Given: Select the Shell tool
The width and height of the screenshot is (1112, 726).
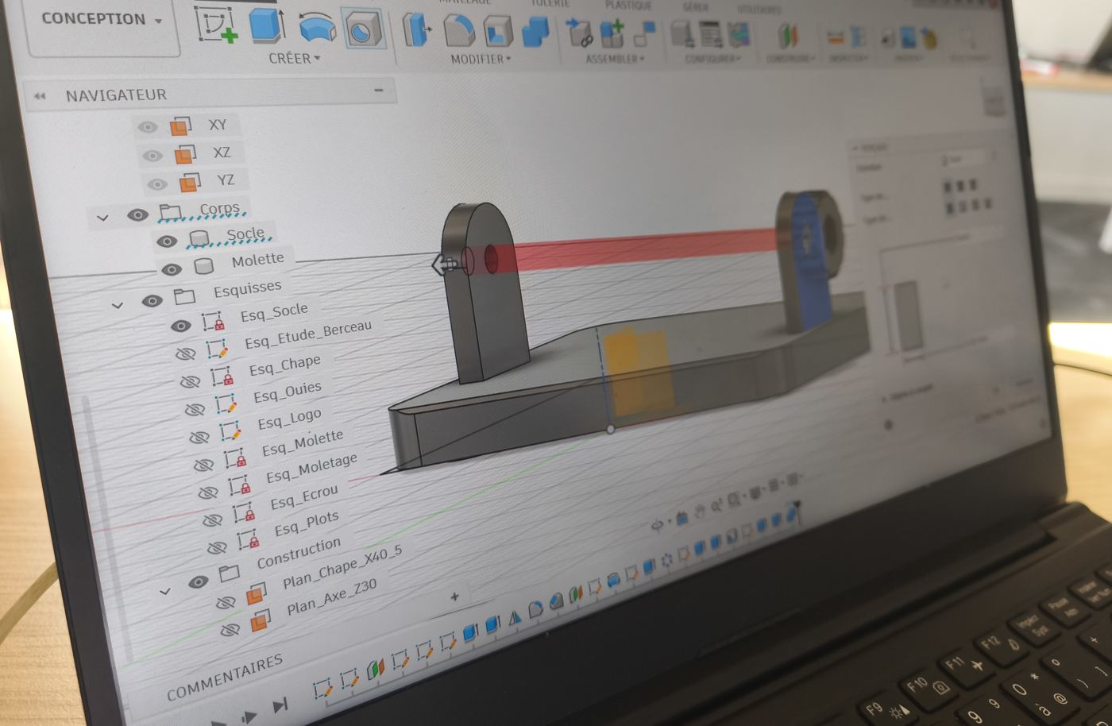Looking at the screenshot, I should (498, 33).
